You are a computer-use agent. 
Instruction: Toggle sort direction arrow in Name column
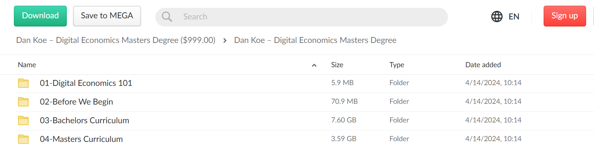(314, 65)
